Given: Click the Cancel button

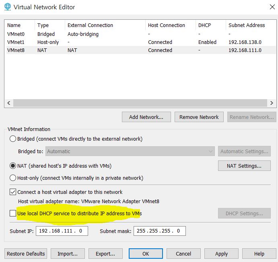Looking at the screenshot, I should [183, 254].
